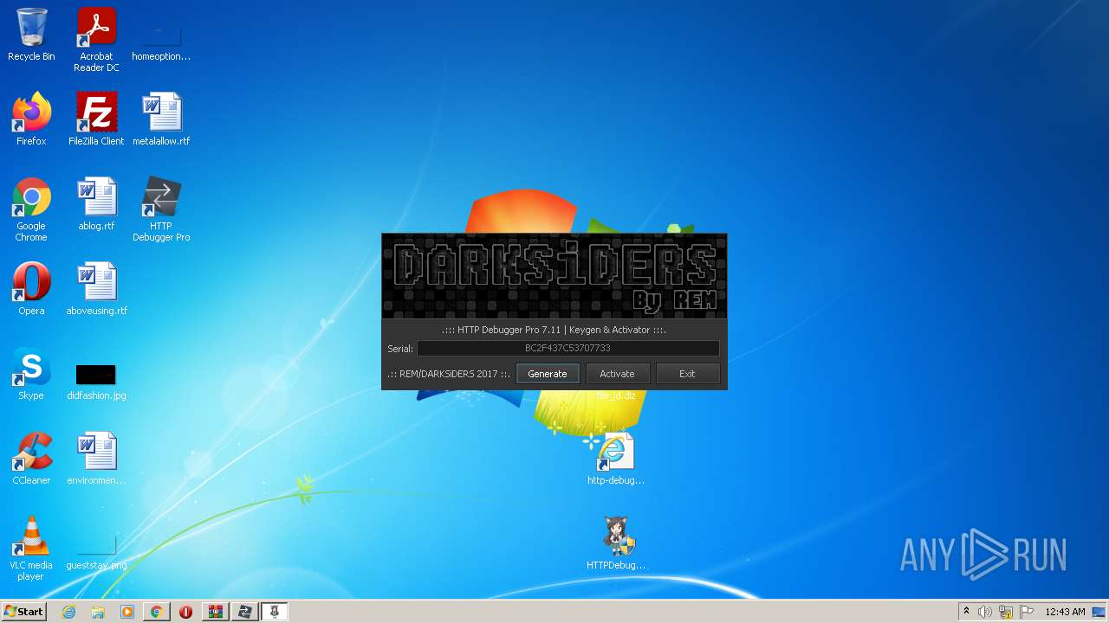Click the Exit button in the keygen
This screenshot has width=1109, height=623.
pos(687,374)
